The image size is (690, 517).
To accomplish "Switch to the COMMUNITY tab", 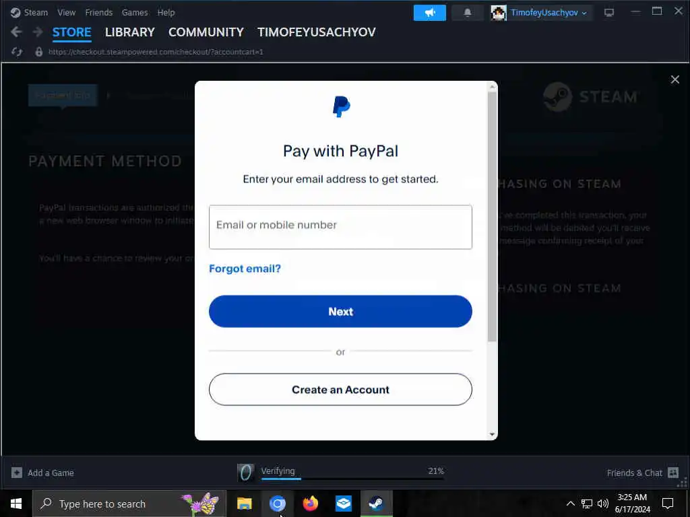I will 206,32.
